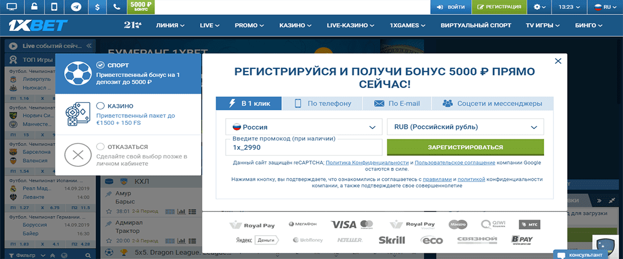623x259 pixels.
Task: Switch to Соцсети и мессенджеры tab
Action: coord(492,103)
